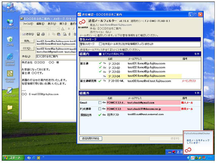Check the Gmail recipient checkbox
This screenshot has height=163, width=217.
(x=100, y=103)
